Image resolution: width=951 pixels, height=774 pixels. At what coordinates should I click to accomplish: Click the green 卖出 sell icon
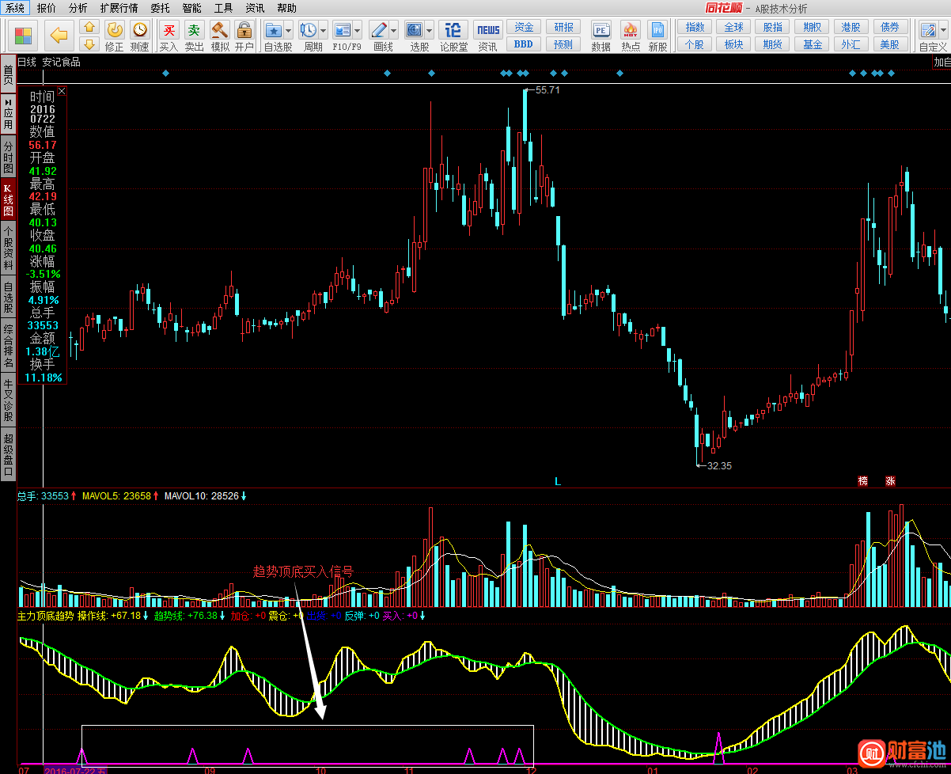pos(194,30)
